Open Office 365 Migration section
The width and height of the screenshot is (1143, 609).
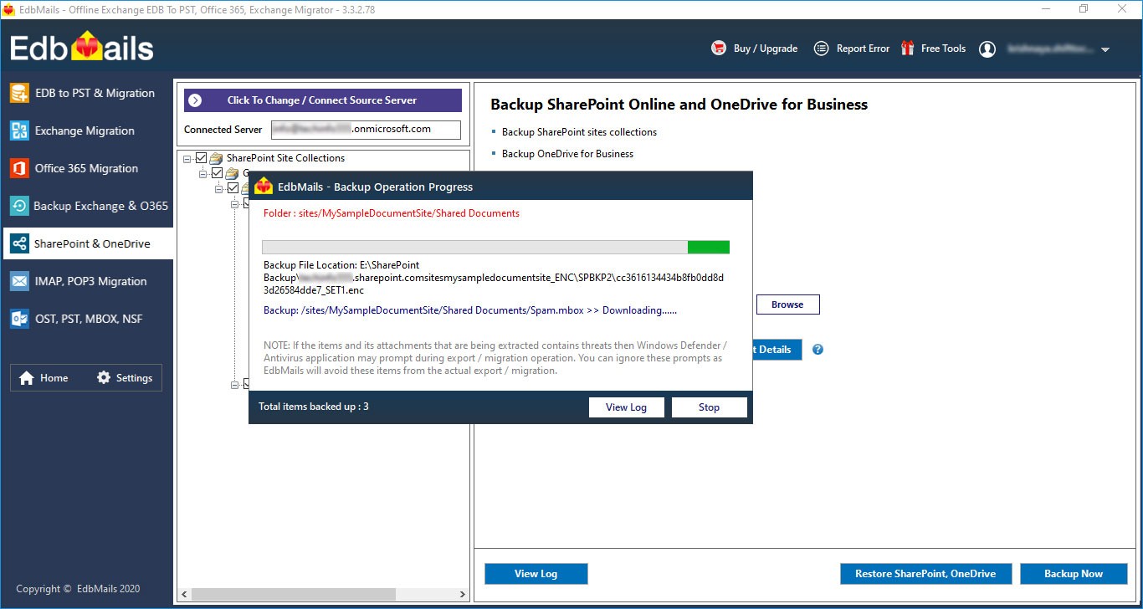pos(87,168)
